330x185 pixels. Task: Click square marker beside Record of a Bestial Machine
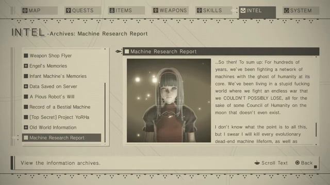click(x=26, y=107)
